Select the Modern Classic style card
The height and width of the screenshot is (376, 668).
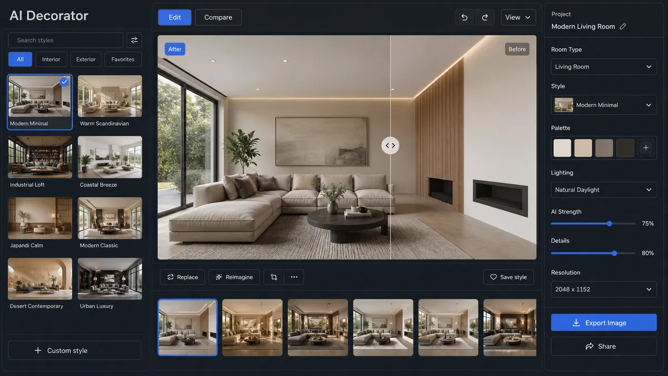coord(110,223)
